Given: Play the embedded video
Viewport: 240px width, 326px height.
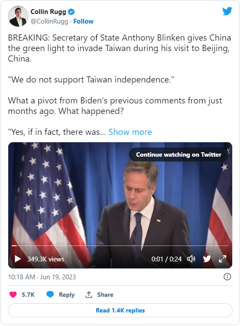Looking at the screenshot, I should tap(18, 259).
